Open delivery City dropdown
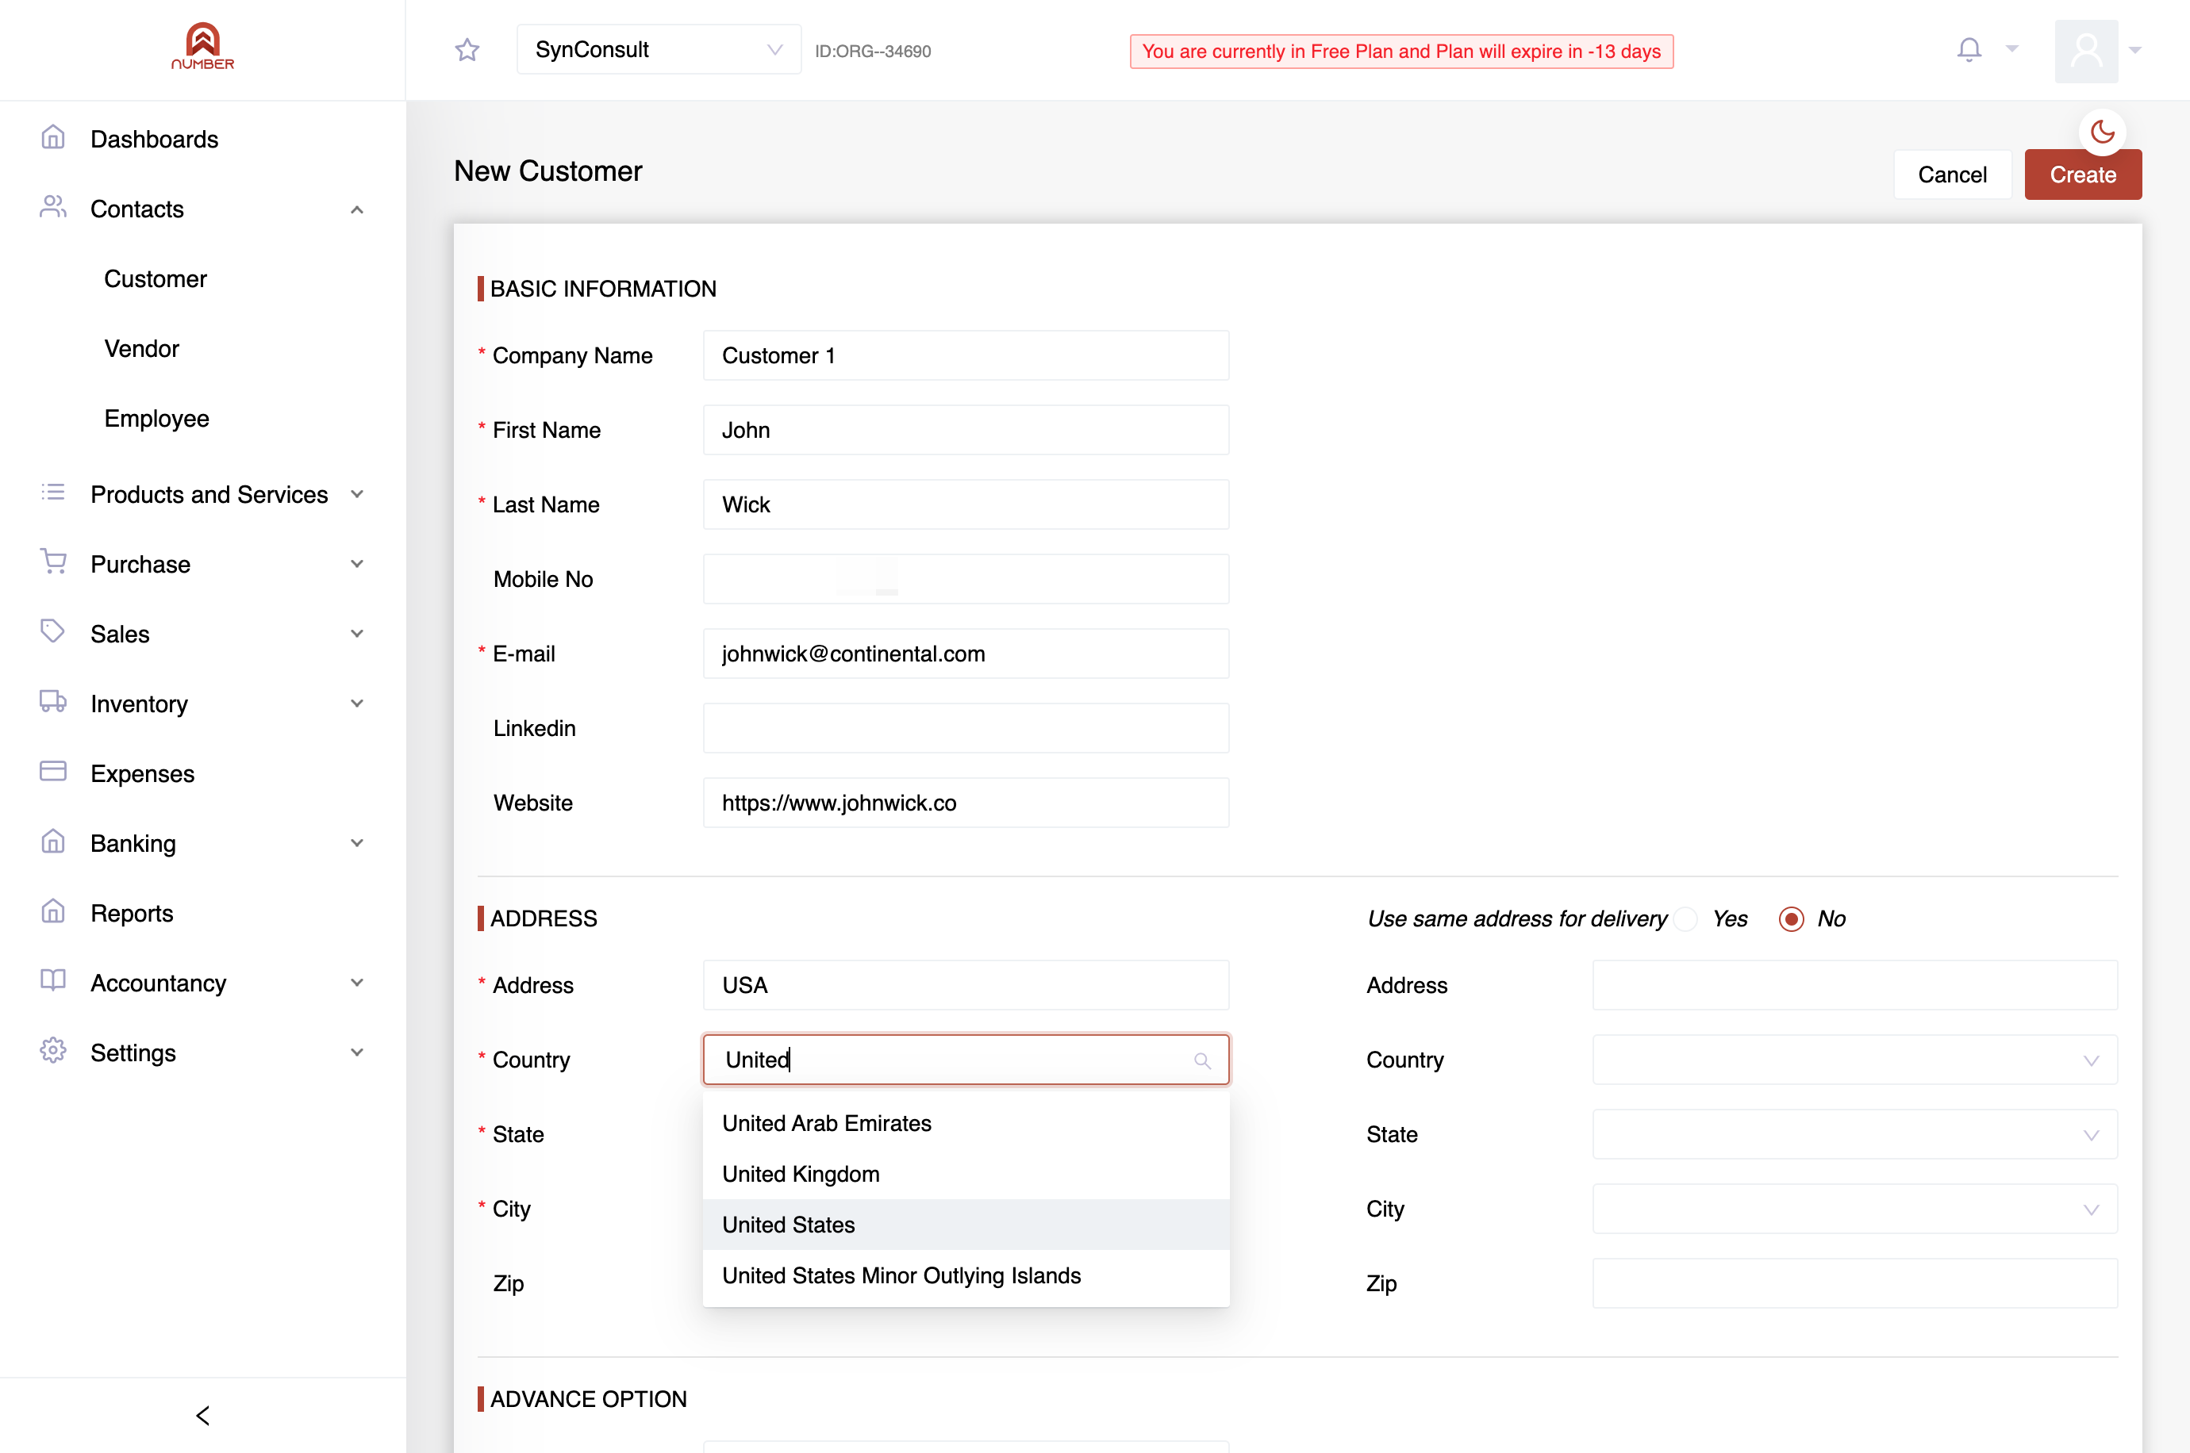This screenshot has width=2190, height=1453. (1854, 1209)
